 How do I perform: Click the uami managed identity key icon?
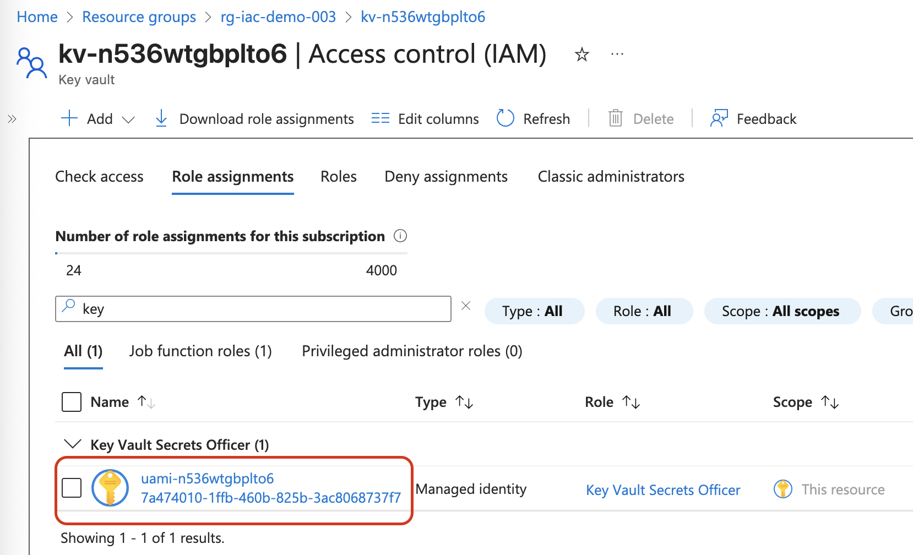(110, 488)
